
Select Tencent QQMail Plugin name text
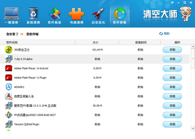point(27,124)
